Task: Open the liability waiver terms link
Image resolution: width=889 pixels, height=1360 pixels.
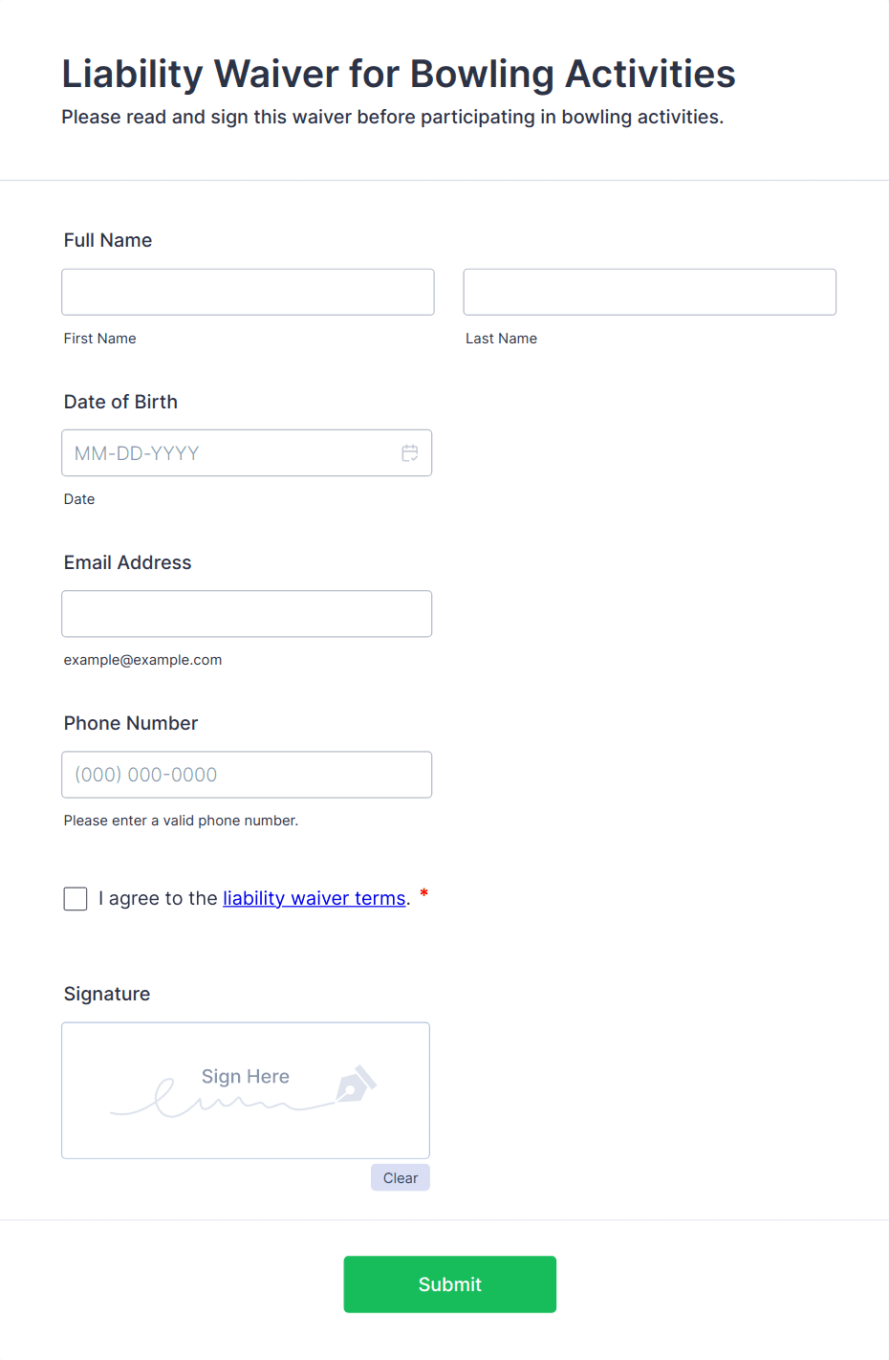Action: click(x=314, y=898)
